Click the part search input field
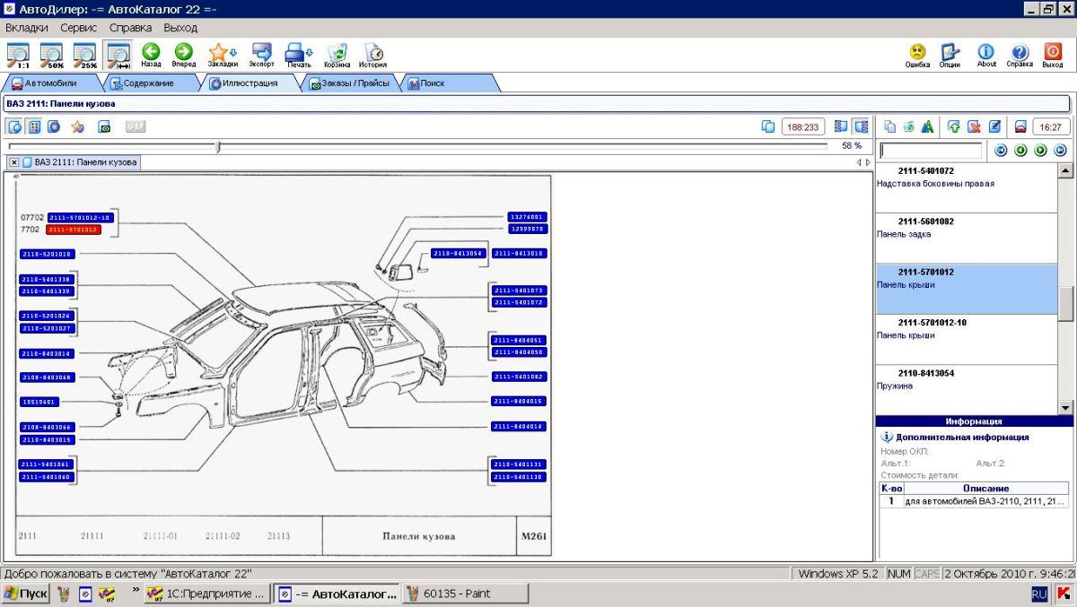This screenshot has height=607, width=1077. (931, 151)
